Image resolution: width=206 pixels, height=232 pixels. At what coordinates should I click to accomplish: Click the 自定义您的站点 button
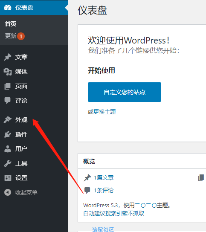tap(125, 92)
